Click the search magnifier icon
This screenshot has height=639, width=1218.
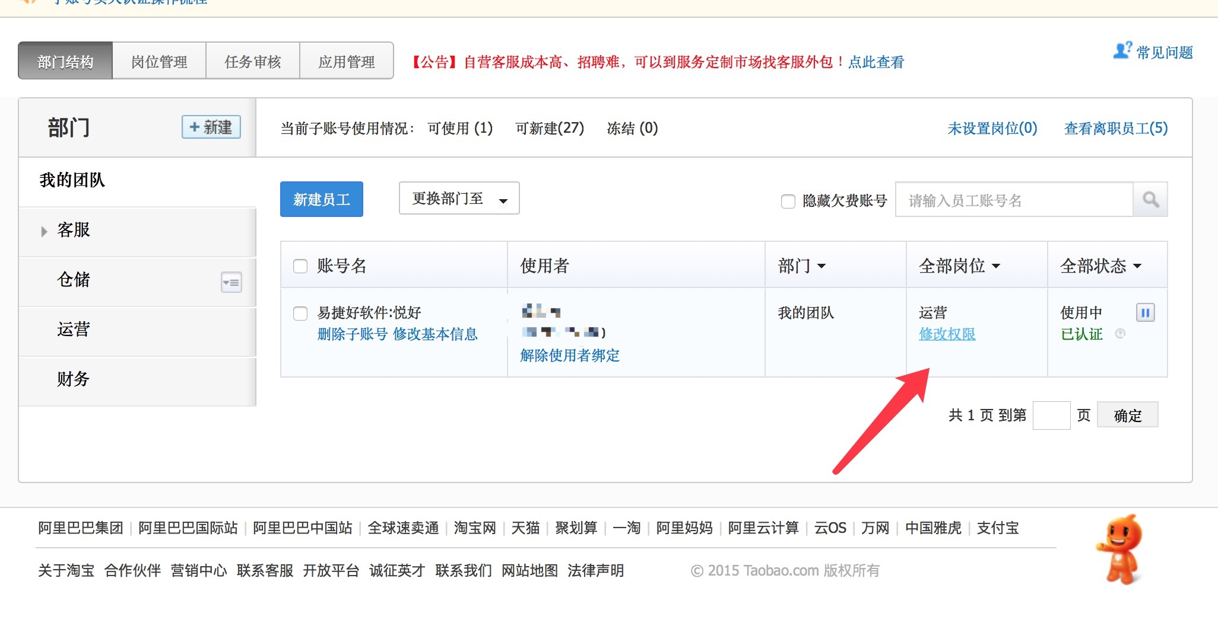point(1150,200)
